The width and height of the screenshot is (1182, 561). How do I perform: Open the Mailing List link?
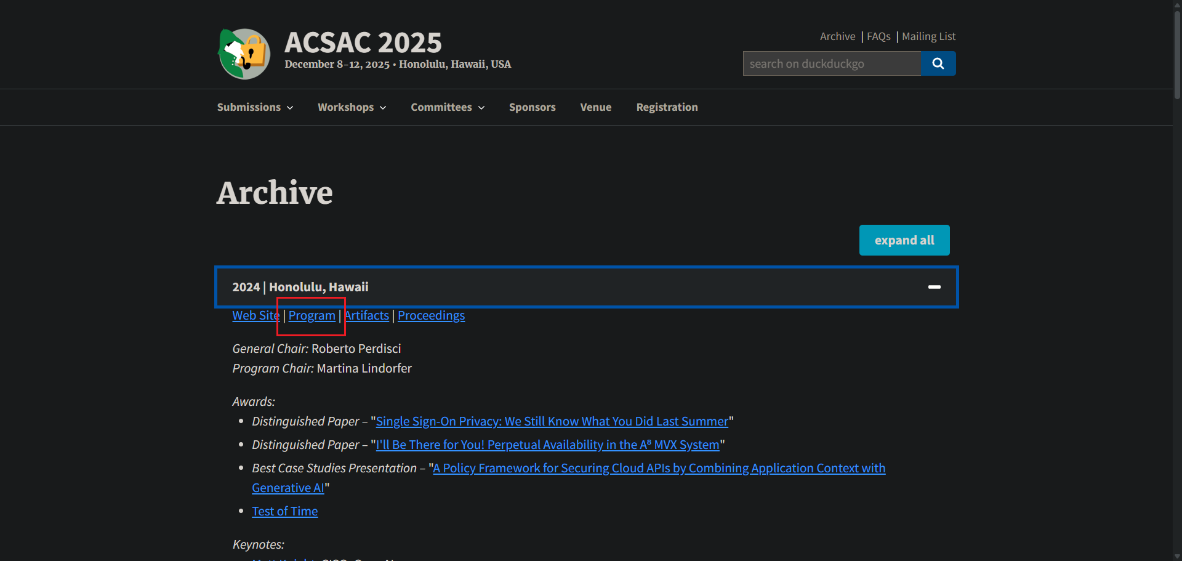click(x=928, y=36)
